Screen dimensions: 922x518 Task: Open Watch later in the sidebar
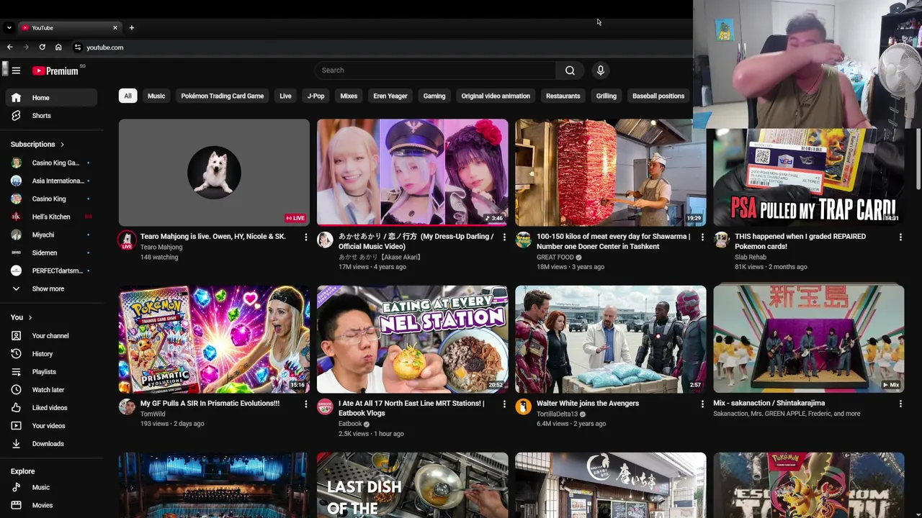pyautogui.click(x=50, y=390)
